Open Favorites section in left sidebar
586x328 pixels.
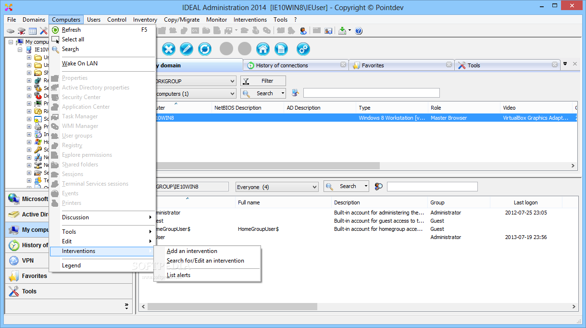click(69, 276)
